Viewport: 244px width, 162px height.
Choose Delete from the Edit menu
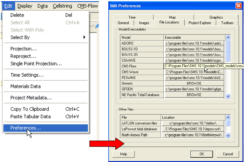pos(46,15)
